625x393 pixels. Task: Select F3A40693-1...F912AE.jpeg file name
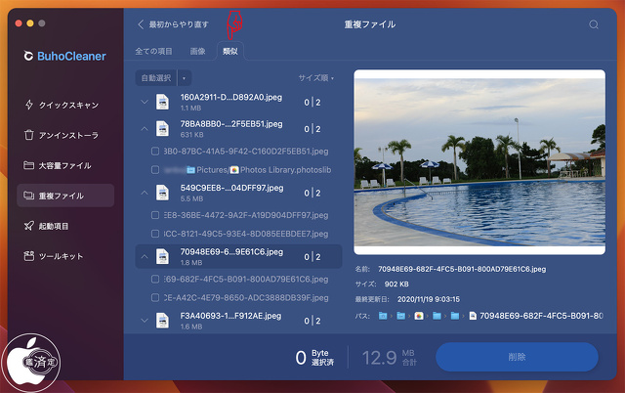[230, 316]
